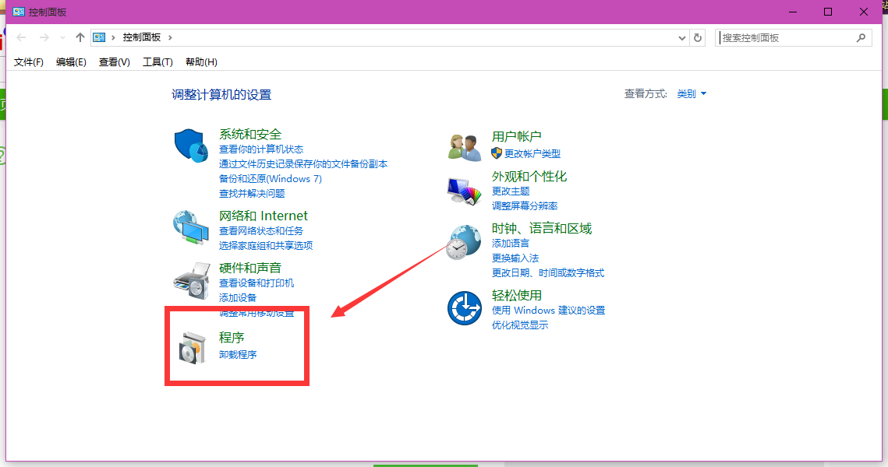Open 程序 category heading
The image size is (888, 467).
232,338
